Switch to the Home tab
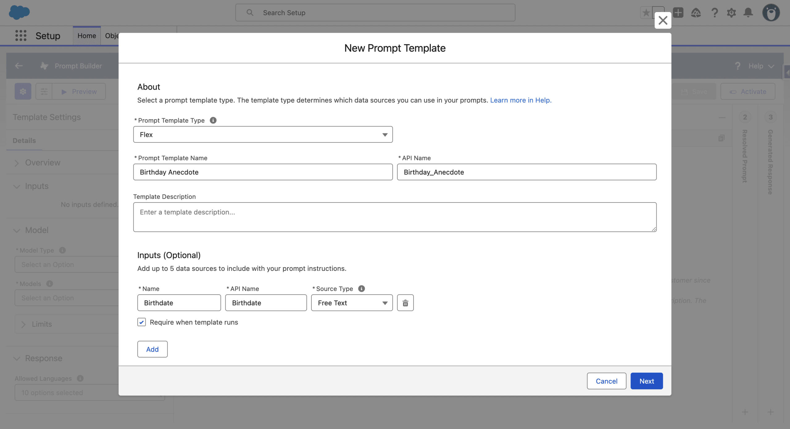The height and width of the screenshot is (429, 790). pyautogui.click(x=87, y=36)
